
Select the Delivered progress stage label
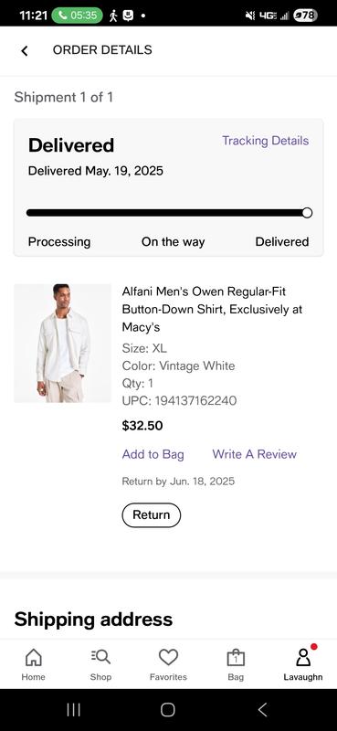click(282, 242)
